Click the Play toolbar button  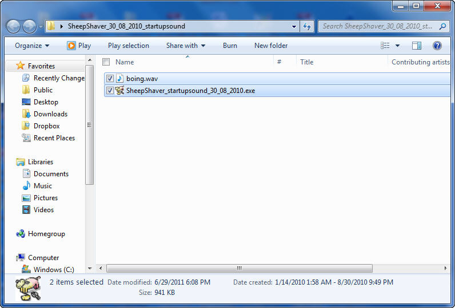pos(79,46)
